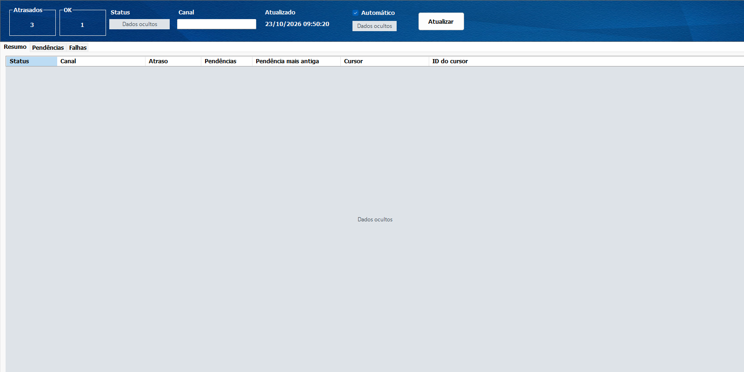This screenshot has height=372, width=744.
Task: Sort by Pendências column header
Action: tap(226, 61)
